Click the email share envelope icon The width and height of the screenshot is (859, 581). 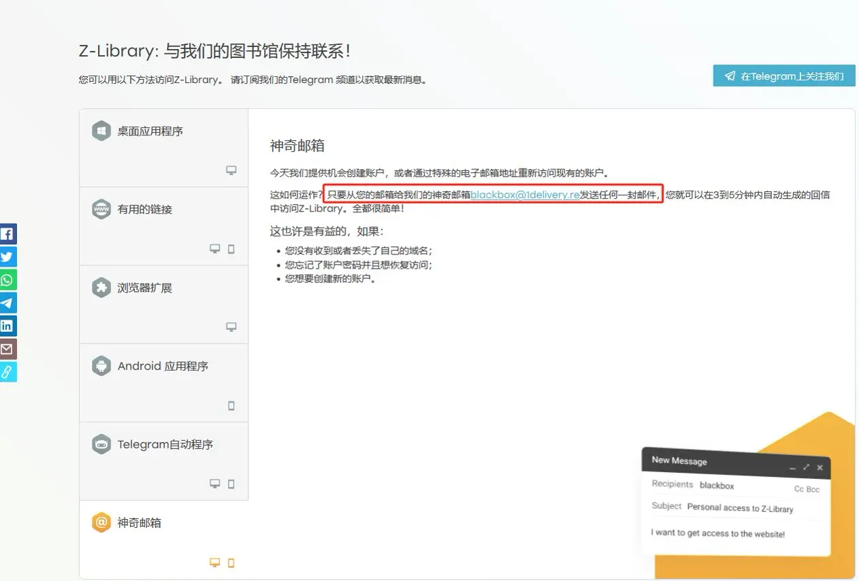click(x=7, y=349)
